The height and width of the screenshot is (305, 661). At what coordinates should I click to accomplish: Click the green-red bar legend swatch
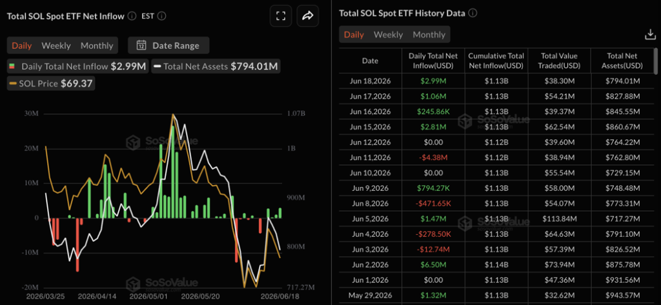point(12,66)
